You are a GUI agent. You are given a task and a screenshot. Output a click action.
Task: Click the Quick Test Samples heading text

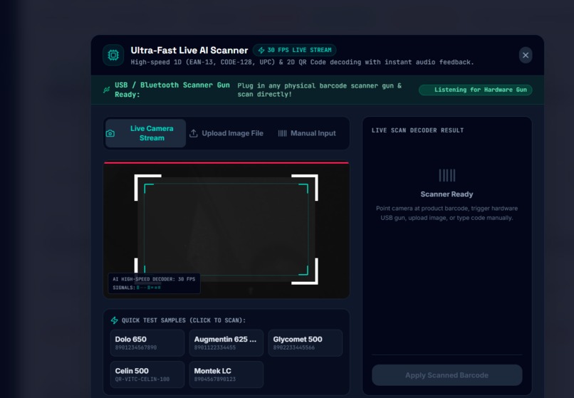tap(184, 320)
